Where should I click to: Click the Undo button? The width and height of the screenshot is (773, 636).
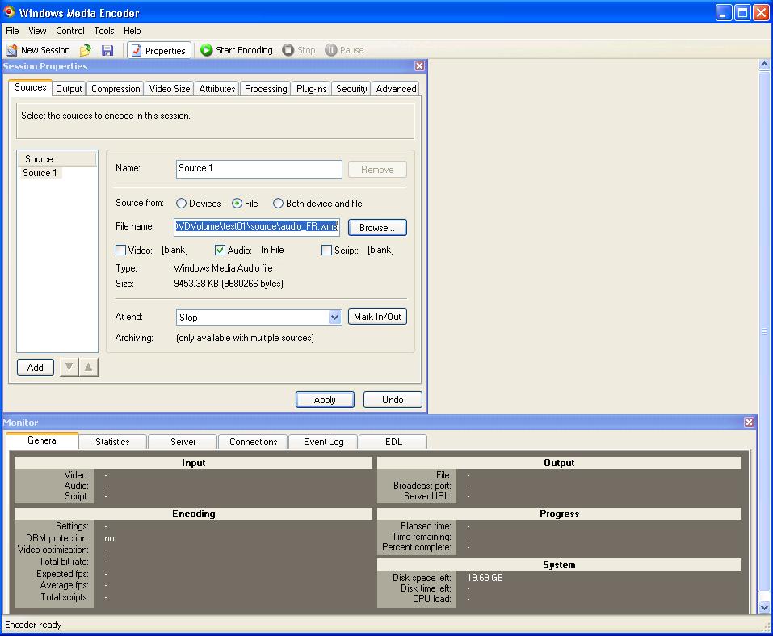(393, 400)
